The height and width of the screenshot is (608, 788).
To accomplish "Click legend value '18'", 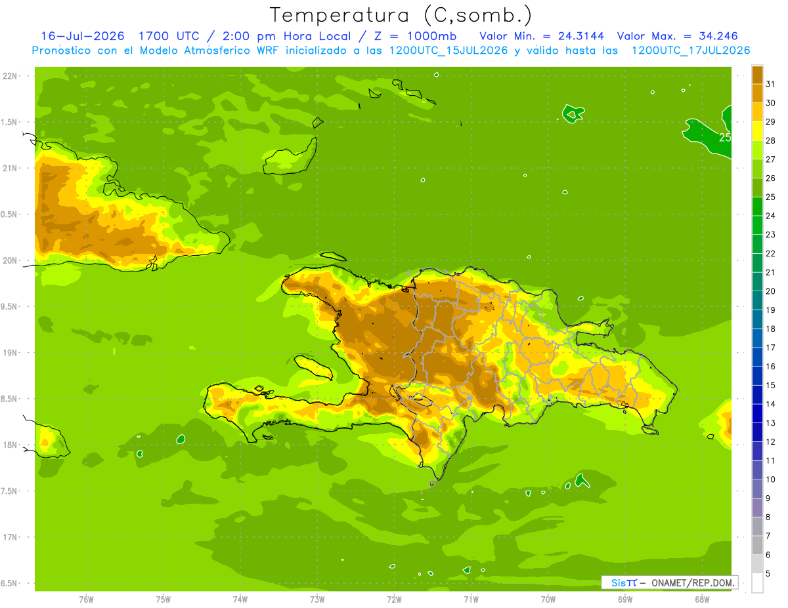I will click(x=770, y=329).
